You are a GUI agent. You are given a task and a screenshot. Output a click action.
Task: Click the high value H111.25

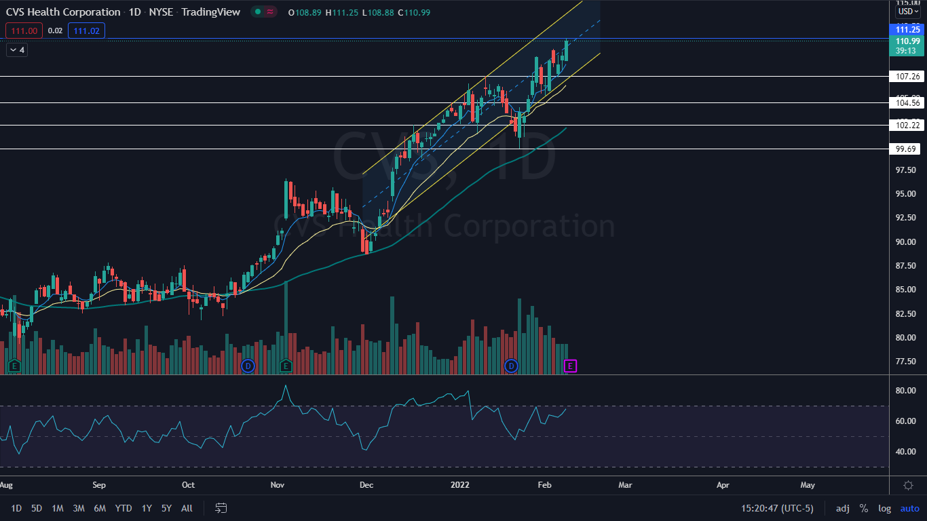coord(342,12)
